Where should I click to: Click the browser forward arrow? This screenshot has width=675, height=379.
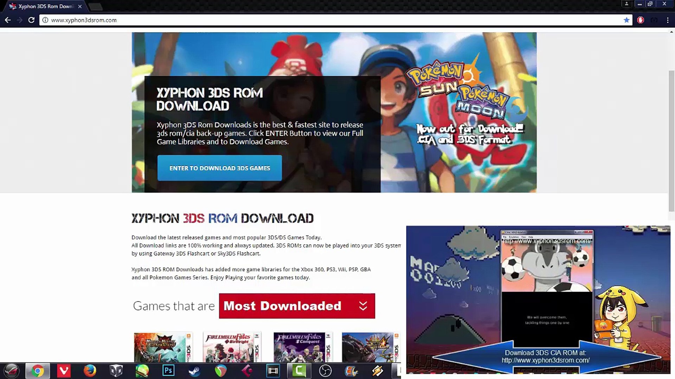(20, 20)
